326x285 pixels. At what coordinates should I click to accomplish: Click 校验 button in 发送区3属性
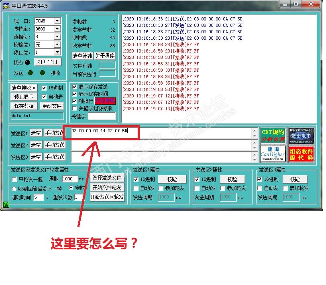tap(295, 179)
